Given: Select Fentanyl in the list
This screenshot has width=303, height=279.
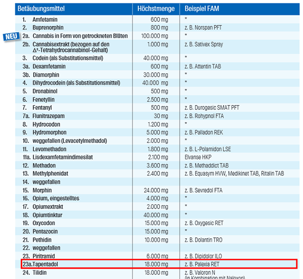Looking at the screenshot, I should tap(42, 108).
